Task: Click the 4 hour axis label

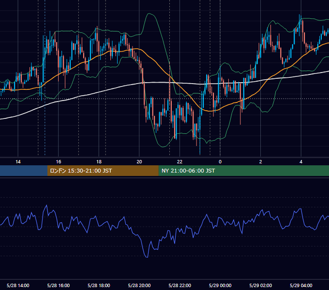Action: [x=301, y=162]
